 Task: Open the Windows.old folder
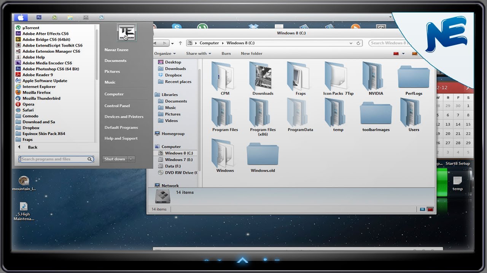coord(263,157)
